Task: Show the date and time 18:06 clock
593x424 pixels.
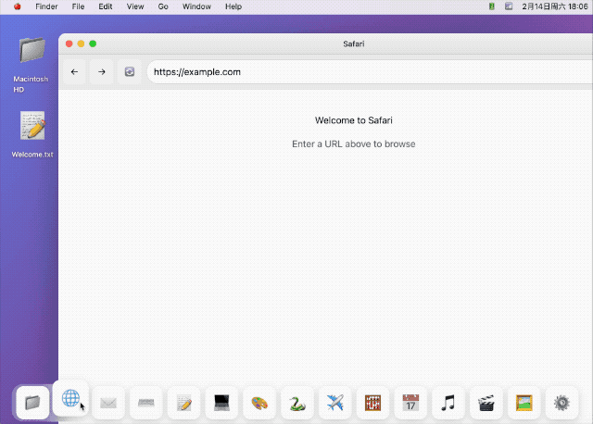Action: (x=555, y=6)
